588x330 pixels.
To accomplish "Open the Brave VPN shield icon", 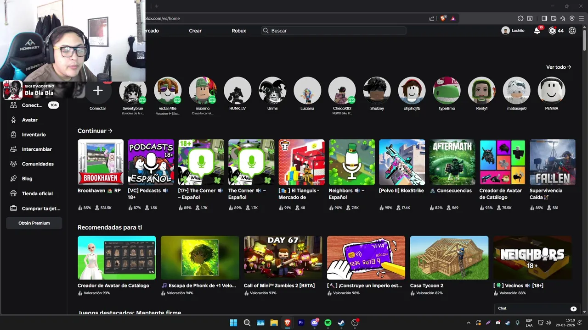I will pos(572,18).
